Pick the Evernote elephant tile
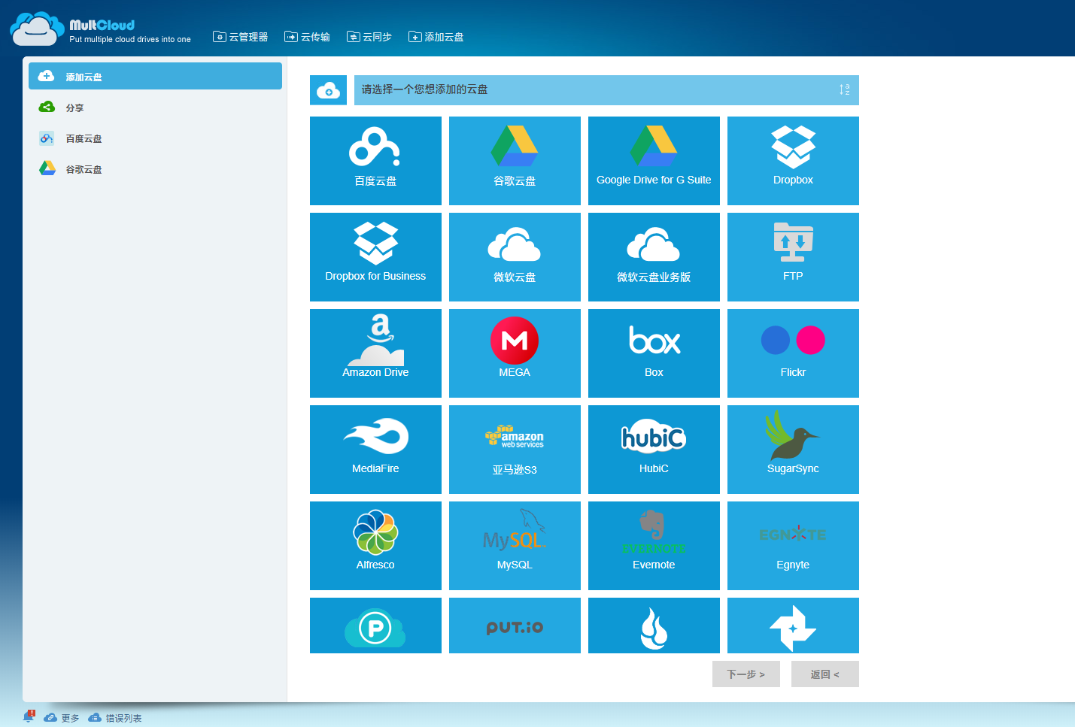The height and width of the screenshot is (727, 1075). [654, 545]
